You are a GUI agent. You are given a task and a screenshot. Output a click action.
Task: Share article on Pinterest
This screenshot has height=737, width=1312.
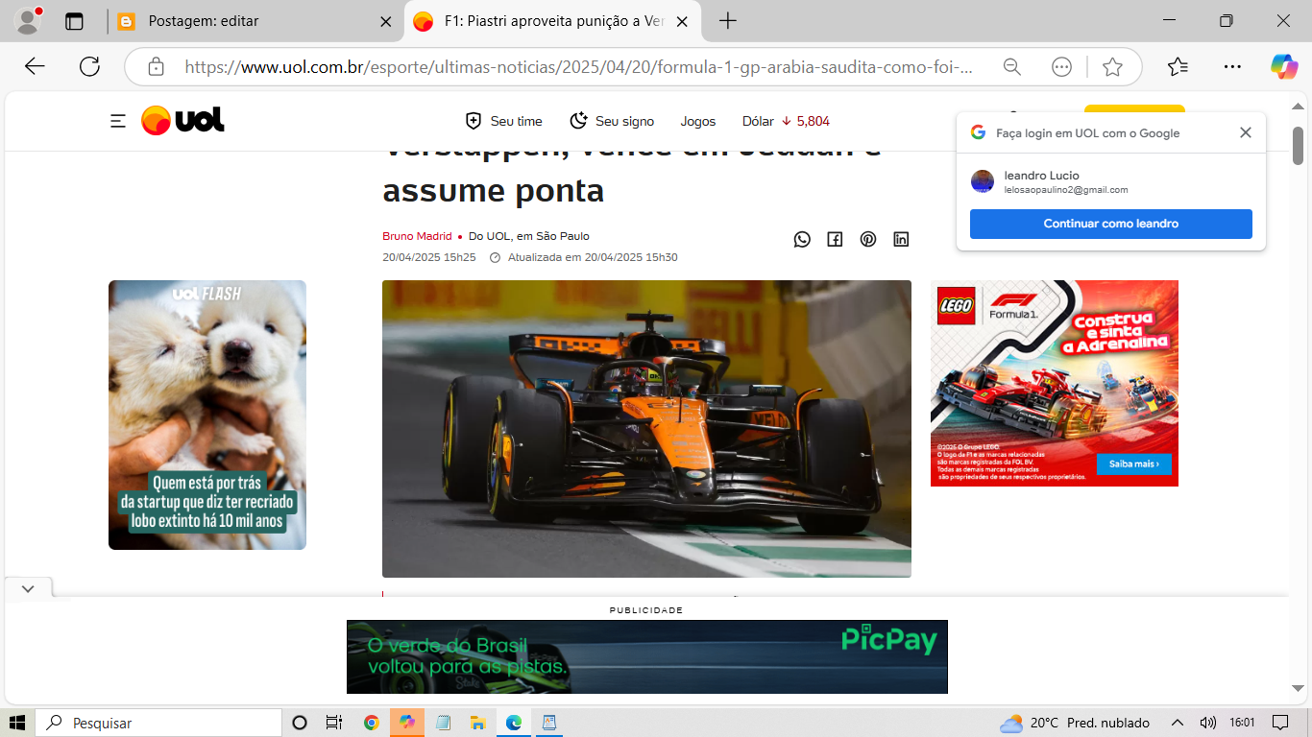(868, 239)
